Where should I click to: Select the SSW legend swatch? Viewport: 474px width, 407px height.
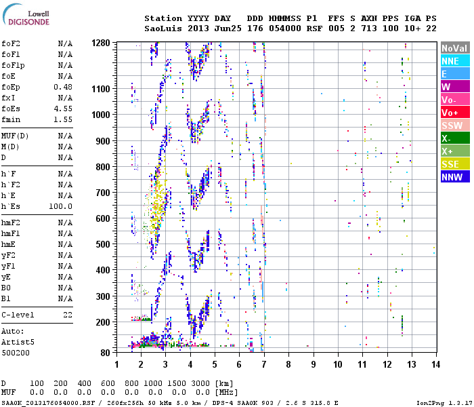(455, 125)
